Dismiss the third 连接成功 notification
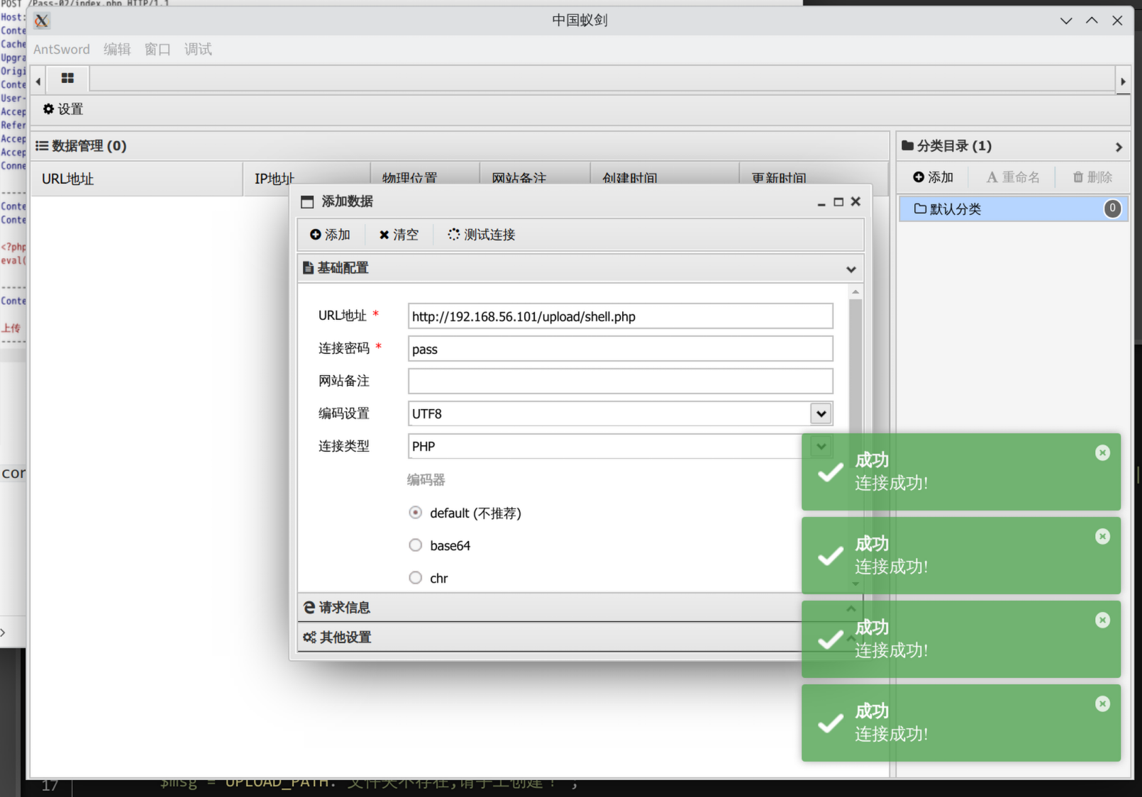1142x797 pixels. coord(1102,620)
